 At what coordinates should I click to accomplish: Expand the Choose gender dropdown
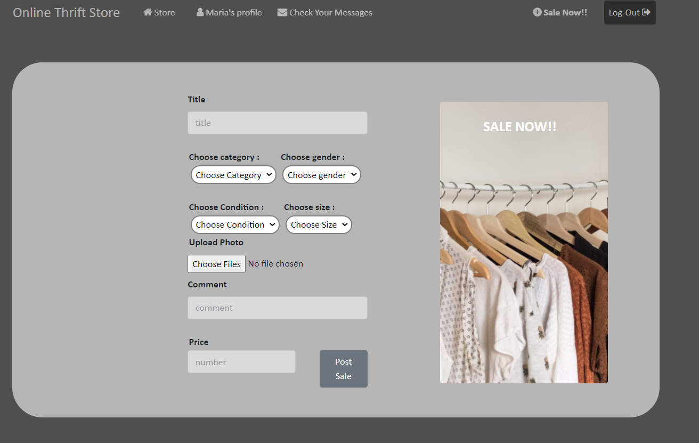tap(321, 174)
